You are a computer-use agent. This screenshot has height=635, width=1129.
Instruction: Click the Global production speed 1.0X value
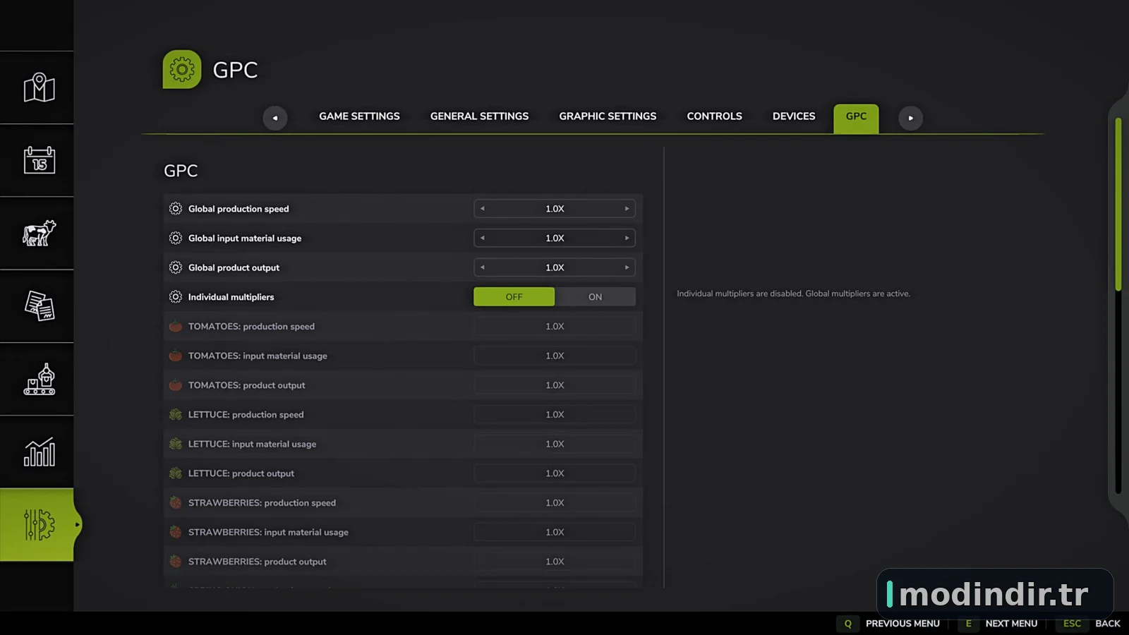point(555,209)
